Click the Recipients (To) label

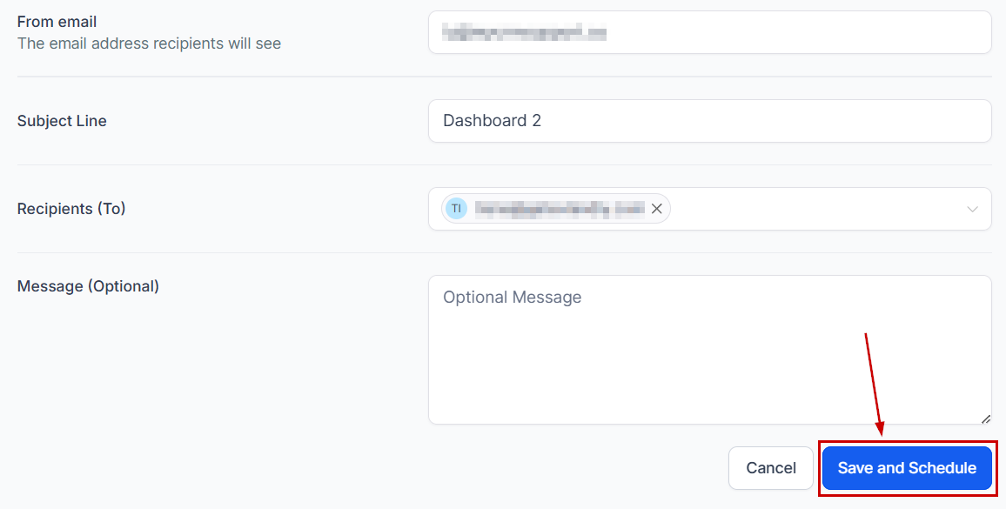coord(71,209)
